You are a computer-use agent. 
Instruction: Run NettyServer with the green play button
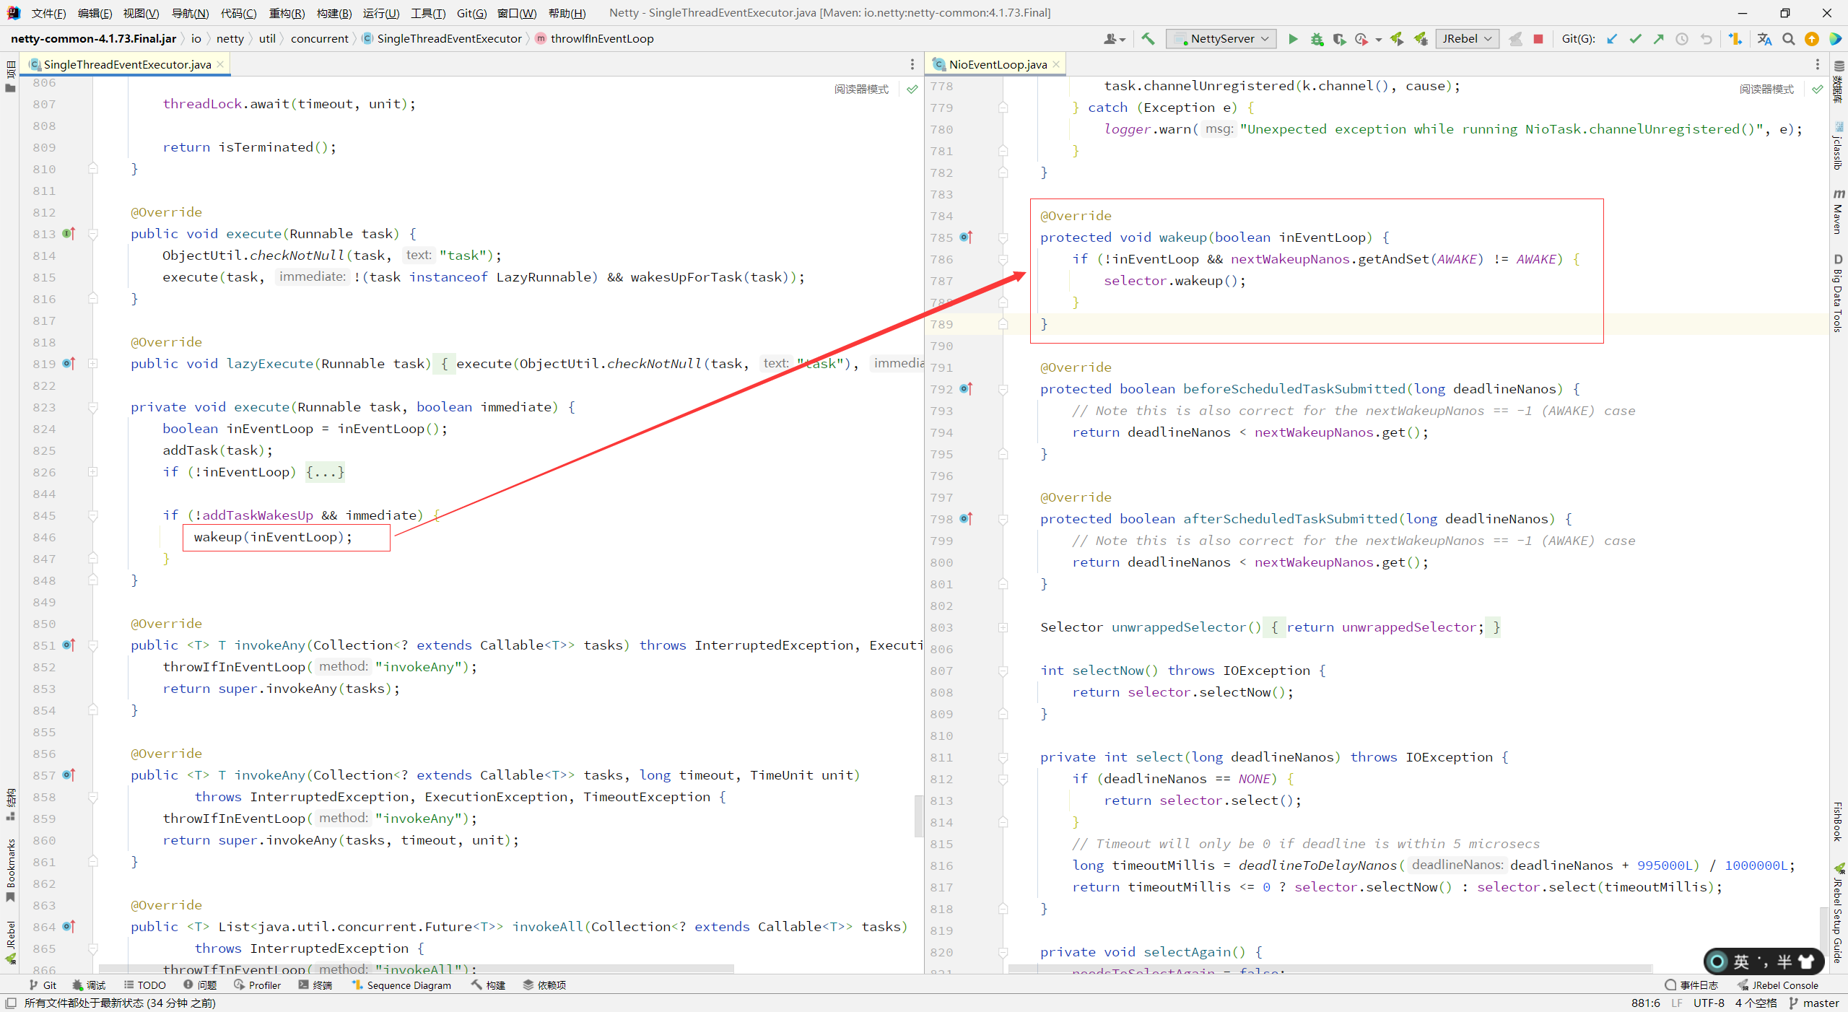[1293, 39]
